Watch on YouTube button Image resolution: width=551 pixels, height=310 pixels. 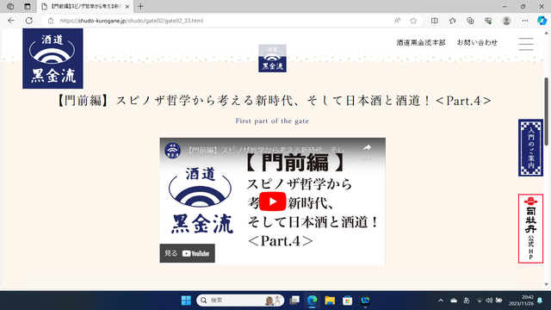(x=188, y=253)
